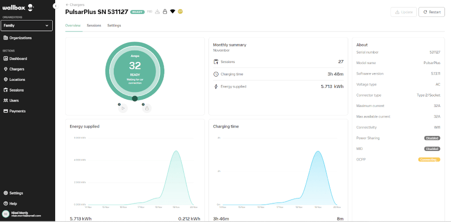
Task: Switch to the charger Sessions tab
Action: [94, 25]
